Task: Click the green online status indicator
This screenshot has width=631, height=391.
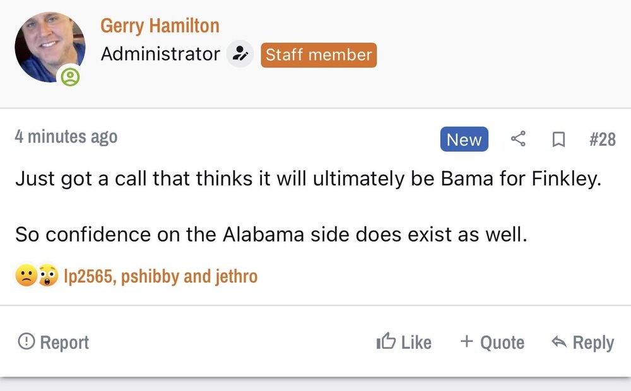Action: [x=71, y=78]
